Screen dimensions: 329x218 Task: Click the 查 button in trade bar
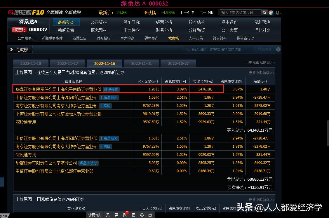click(133, 215)
